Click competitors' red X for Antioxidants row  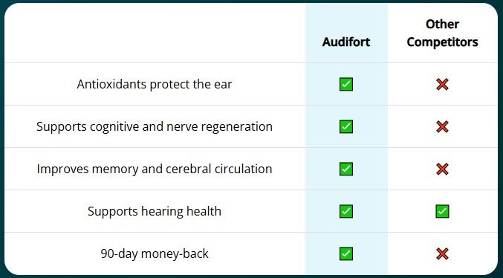(442, 84)
